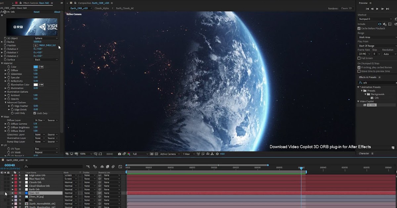Open the Preview panel menu icon
397x208 pixels.
tap(371, 3)
